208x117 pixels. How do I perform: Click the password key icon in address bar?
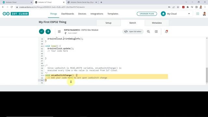(x=169, y=7)
